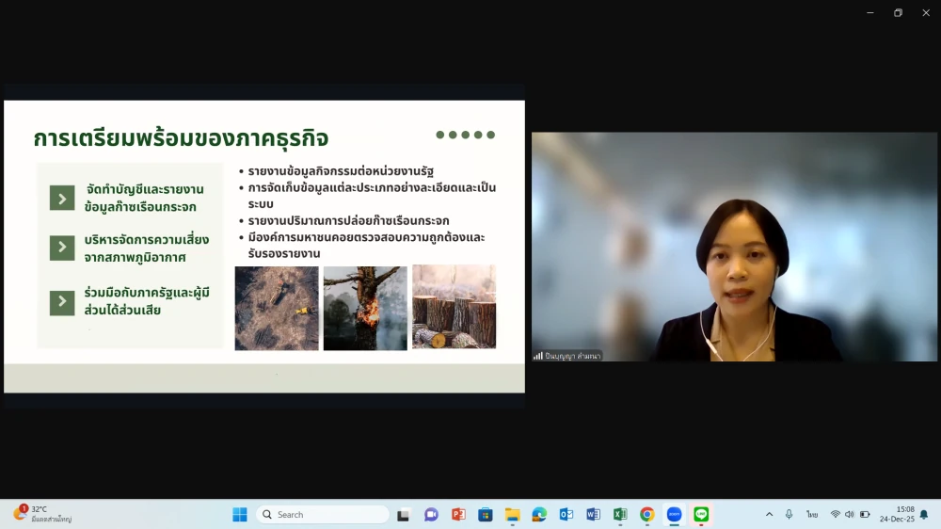Click the signal strength icon on video tile
This screenshot has height=529, width=941.
pyautogui.click(x=537, y=356)
